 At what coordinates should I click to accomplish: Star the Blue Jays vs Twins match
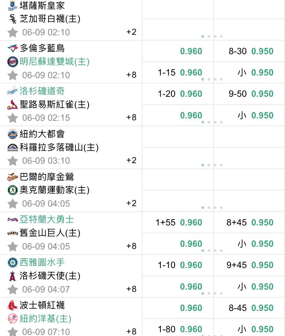[x=12, y=75]
